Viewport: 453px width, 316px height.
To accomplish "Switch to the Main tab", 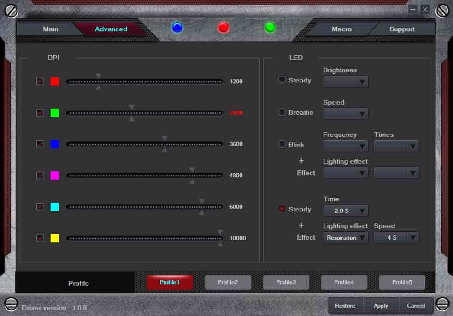I will point(51,29).
